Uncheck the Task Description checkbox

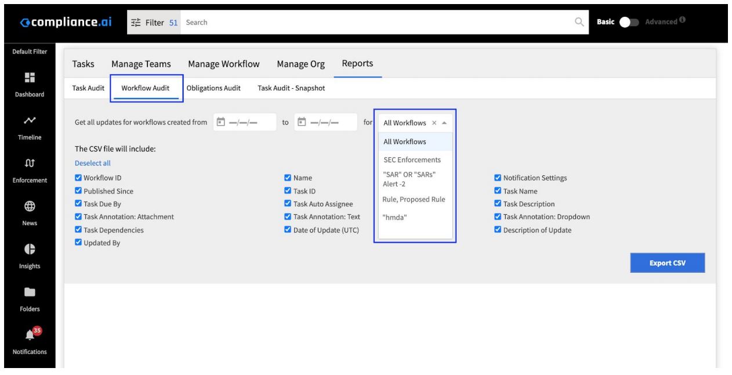click(498, 204)
